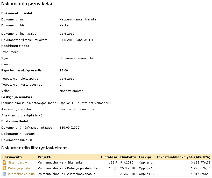Click the document status value Kesken

65,26
